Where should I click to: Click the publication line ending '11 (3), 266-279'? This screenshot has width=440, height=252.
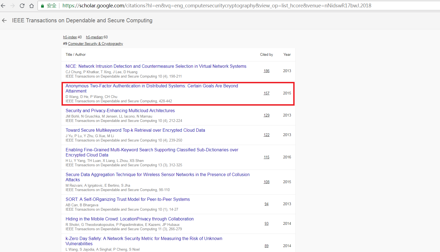[124, 229]
